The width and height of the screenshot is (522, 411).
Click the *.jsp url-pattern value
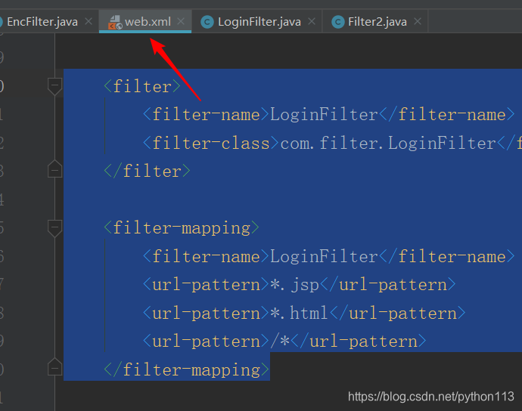294,286
